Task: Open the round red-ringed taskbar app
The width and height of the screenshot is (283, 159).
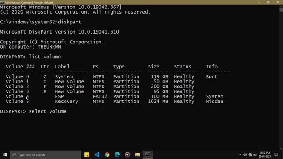Action: [127, 155]
